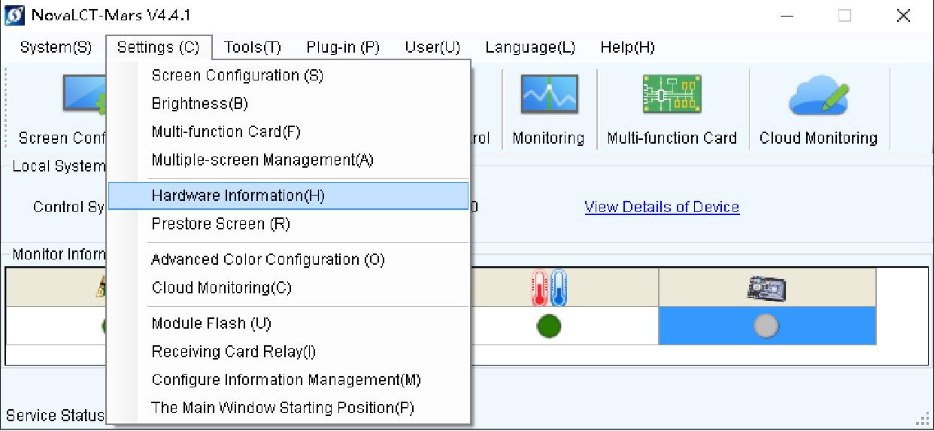
Task: Select Hardware Information(H) menu entry
Action: 289,196
